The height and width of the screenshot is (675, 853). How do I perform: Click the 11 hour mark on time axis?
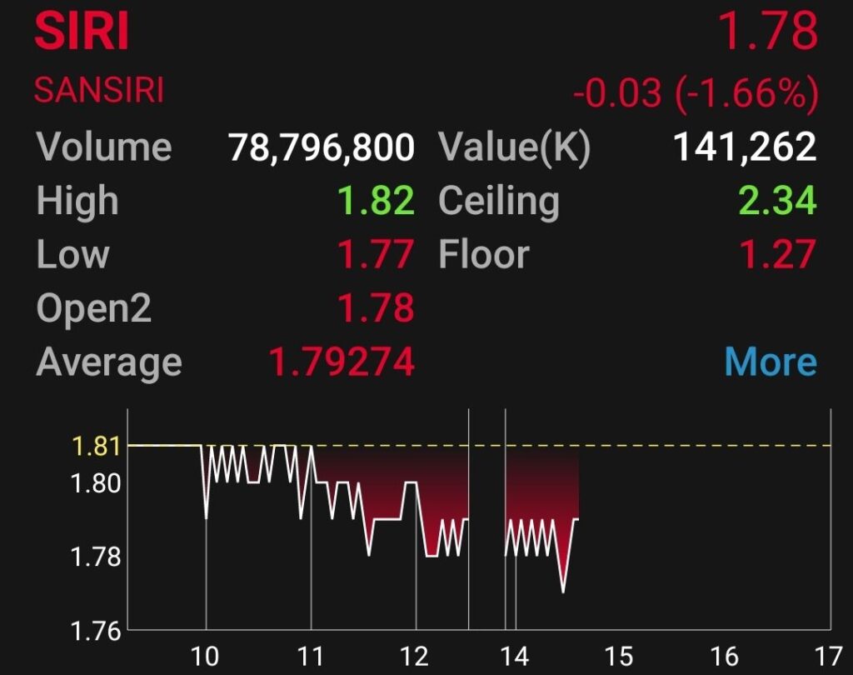pos(311,657)
